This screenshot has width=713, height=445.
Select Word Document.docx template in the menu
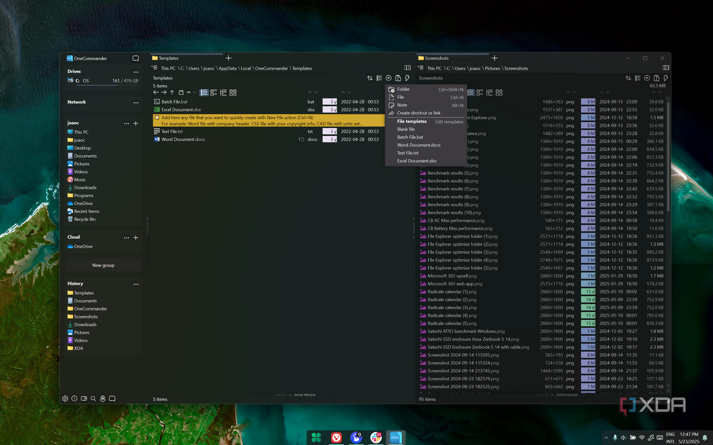tap(419, 145)
